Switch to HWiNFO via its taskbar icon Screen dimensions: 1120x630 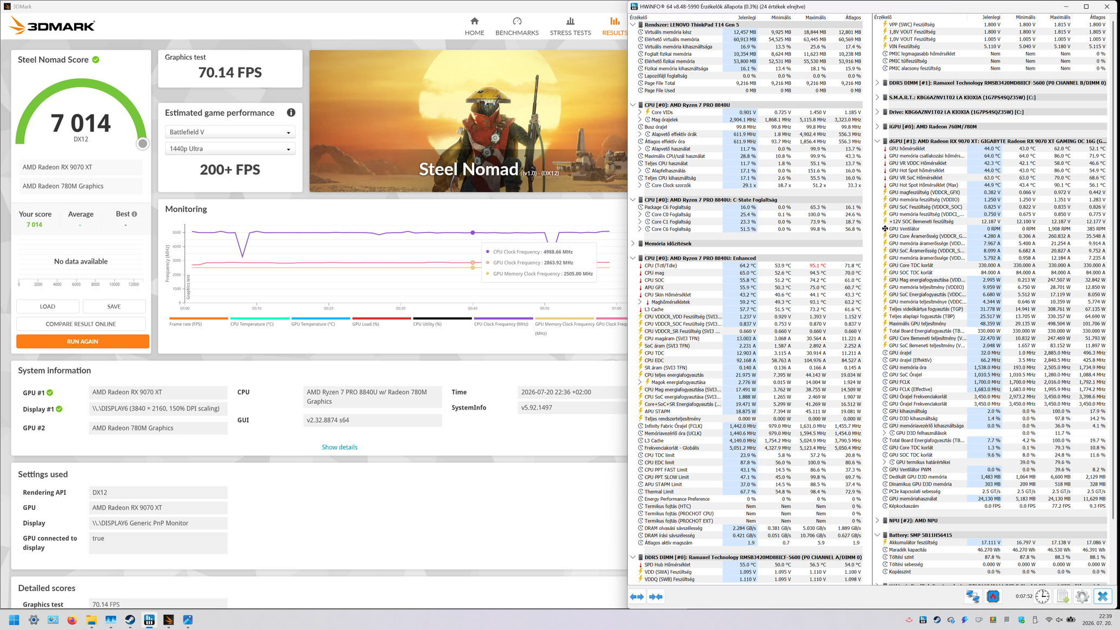(149, 620)
